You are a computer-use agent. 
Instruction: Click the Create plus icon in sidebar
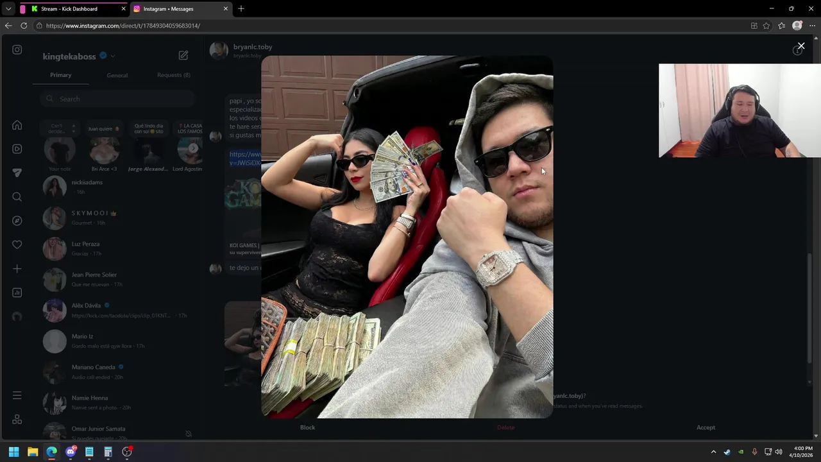(17, 269)
